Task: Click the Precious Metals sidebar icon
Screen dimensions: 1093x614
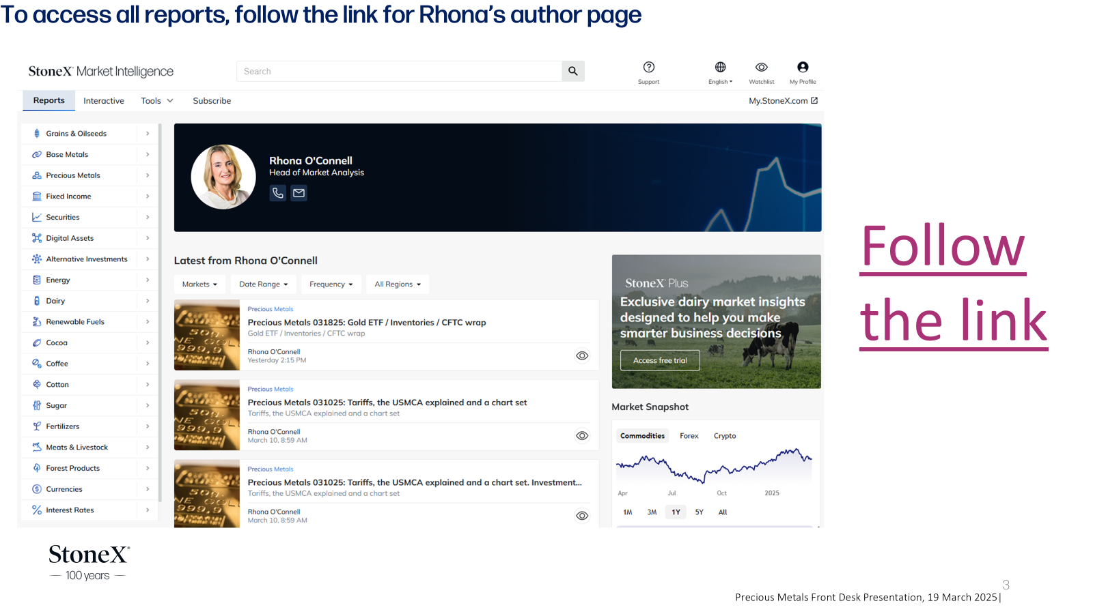Action: pyautogui.click(x=37, y=175)
